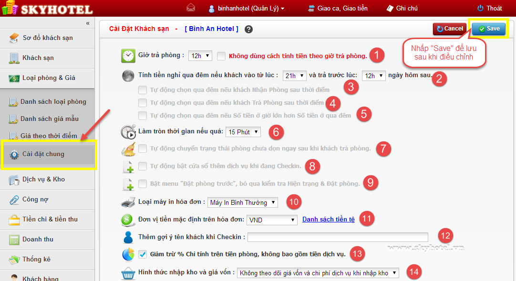The image size is (516, 281).
Task: Collapse the sidebar using the double-arrow icon
Action: 88,23
